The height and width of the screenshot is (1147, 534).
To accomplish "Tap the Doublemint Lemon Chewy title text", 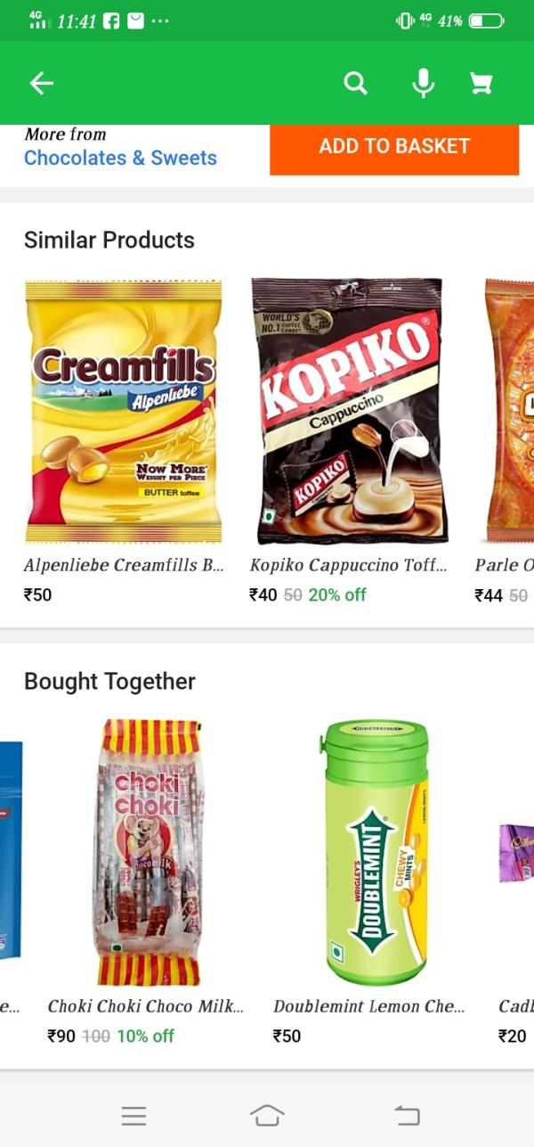I will point(369,1006).
